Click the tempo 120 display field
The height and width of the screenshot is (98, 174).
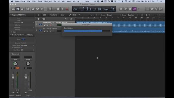coord(100,9)
